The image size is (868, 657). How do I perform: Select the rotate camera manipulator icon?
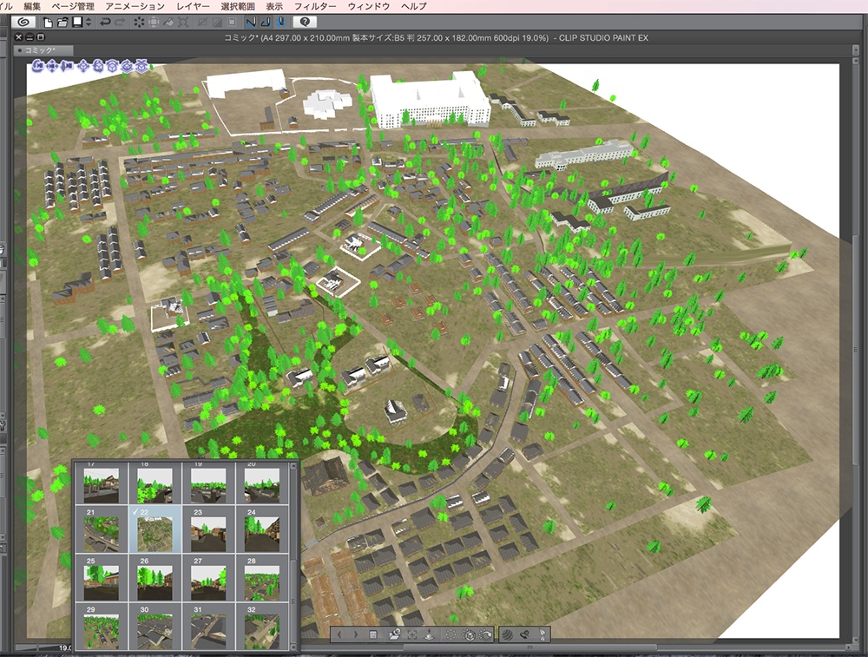(37, 66)
